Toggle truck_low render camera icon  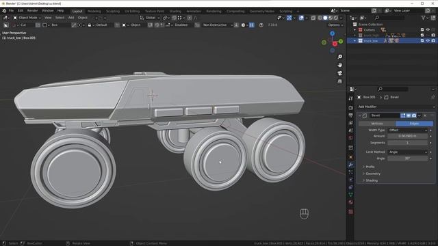point(433,41)
